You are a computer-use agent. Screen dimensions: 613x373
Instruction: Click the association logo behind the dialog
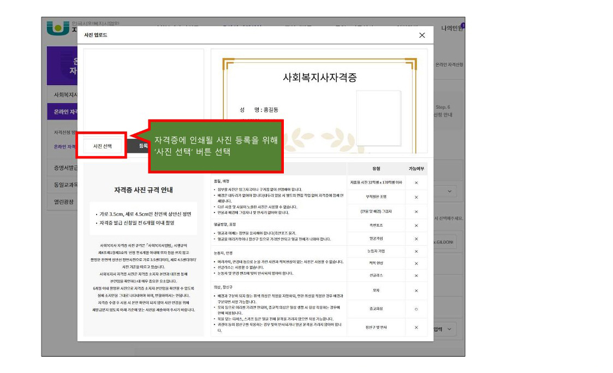pos(58,28)
